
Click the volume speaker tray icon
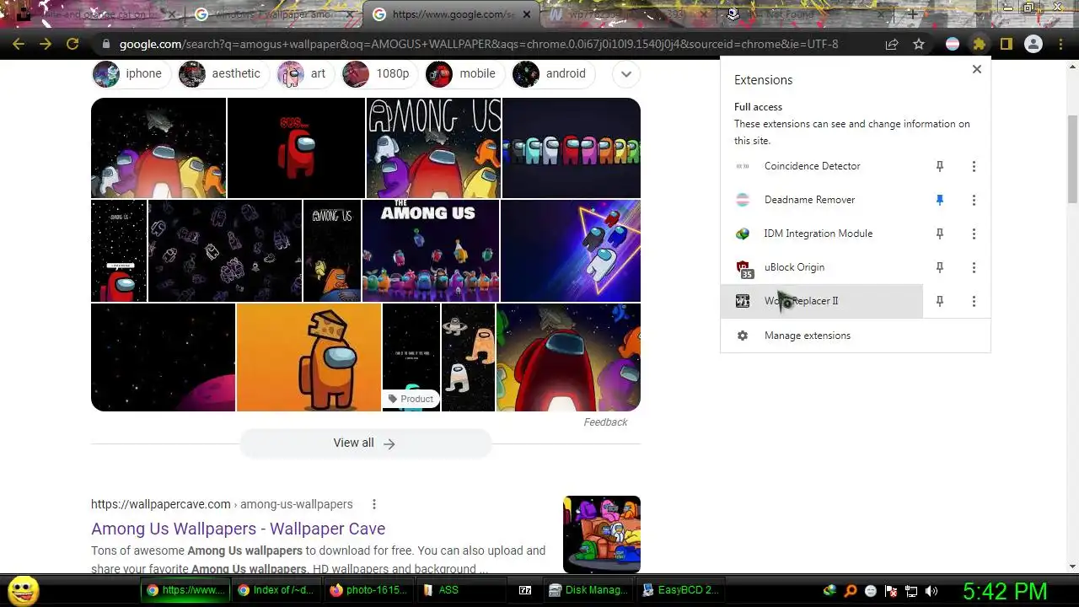point(931,591)
